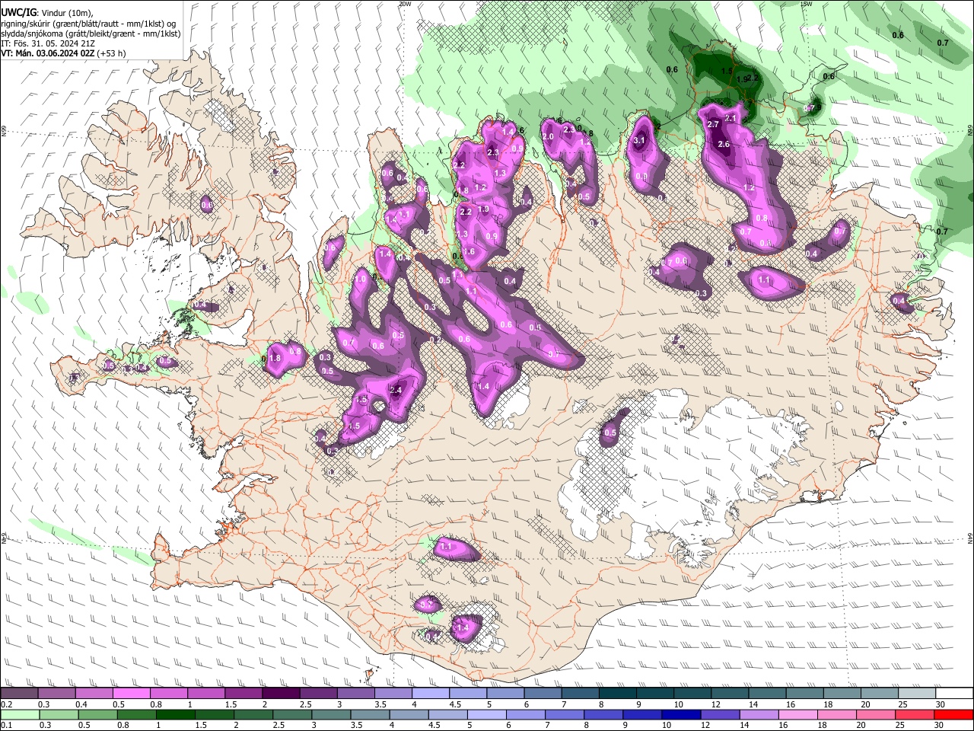
Task: Click the '2.4' precipitation value on the map
Action: pyautogui.click(x=396, y=390)
